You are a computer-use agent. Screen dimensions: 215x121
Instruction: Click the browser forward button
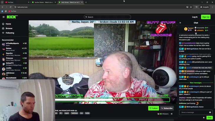coord(6,7)
